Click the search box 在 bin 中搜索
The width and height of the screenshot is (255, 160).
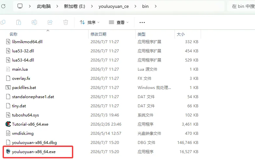coord(241,6)
